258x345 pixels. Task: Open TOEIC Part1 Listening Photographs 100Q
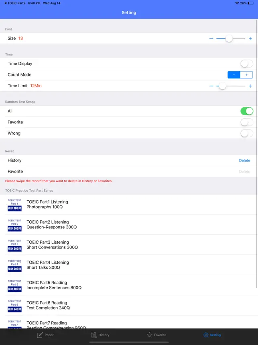129,204
